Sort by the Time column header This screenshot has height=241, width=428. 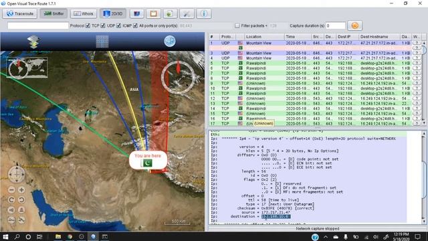tap(298, 37)
